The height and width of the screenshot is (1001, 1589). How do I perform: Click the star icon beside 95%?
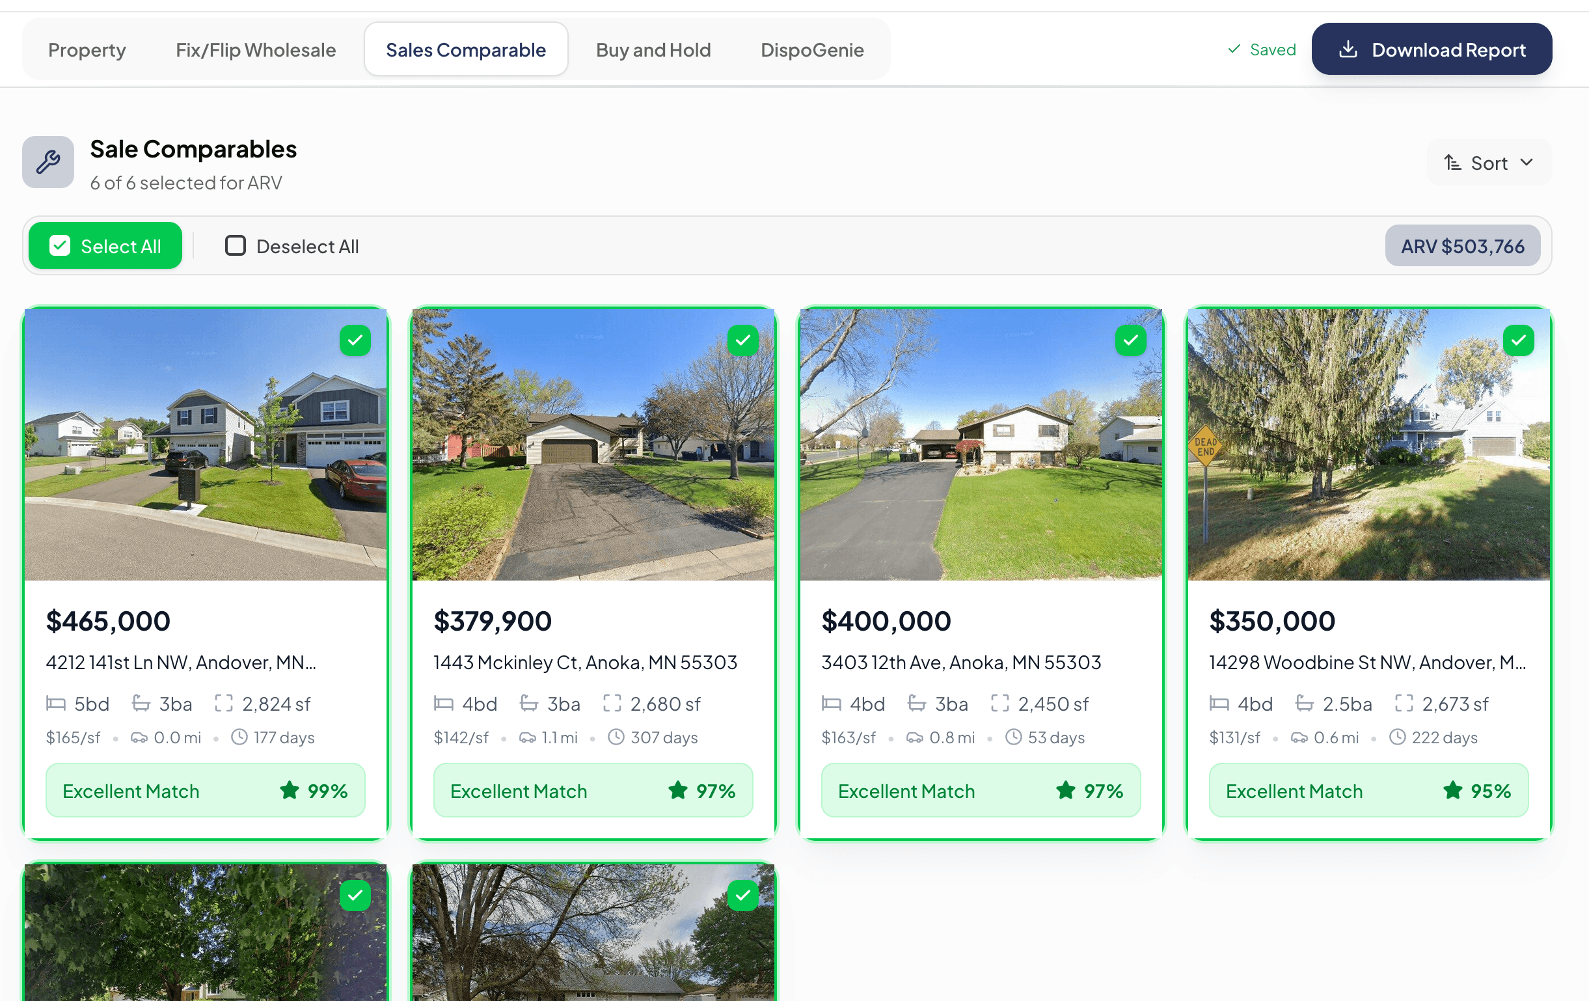(1452, 790)
